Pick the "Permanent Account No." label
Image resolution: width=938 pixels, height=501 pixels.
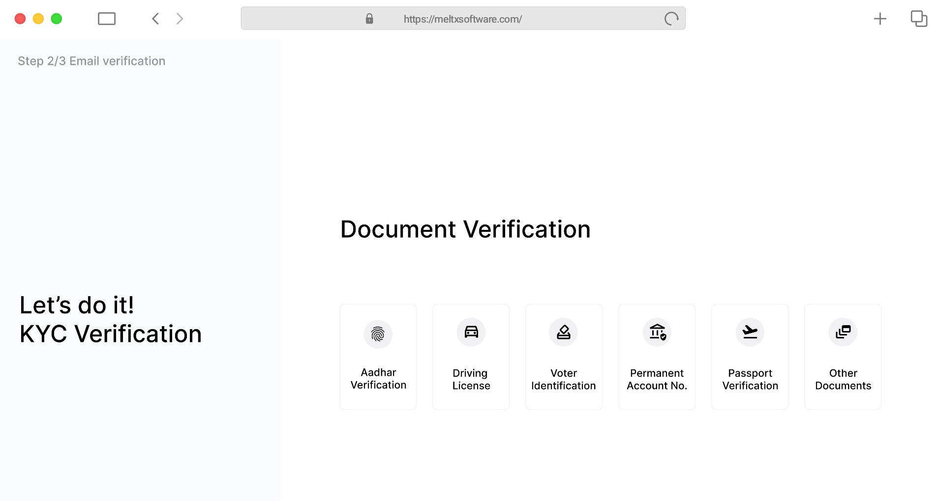(657, 379)
